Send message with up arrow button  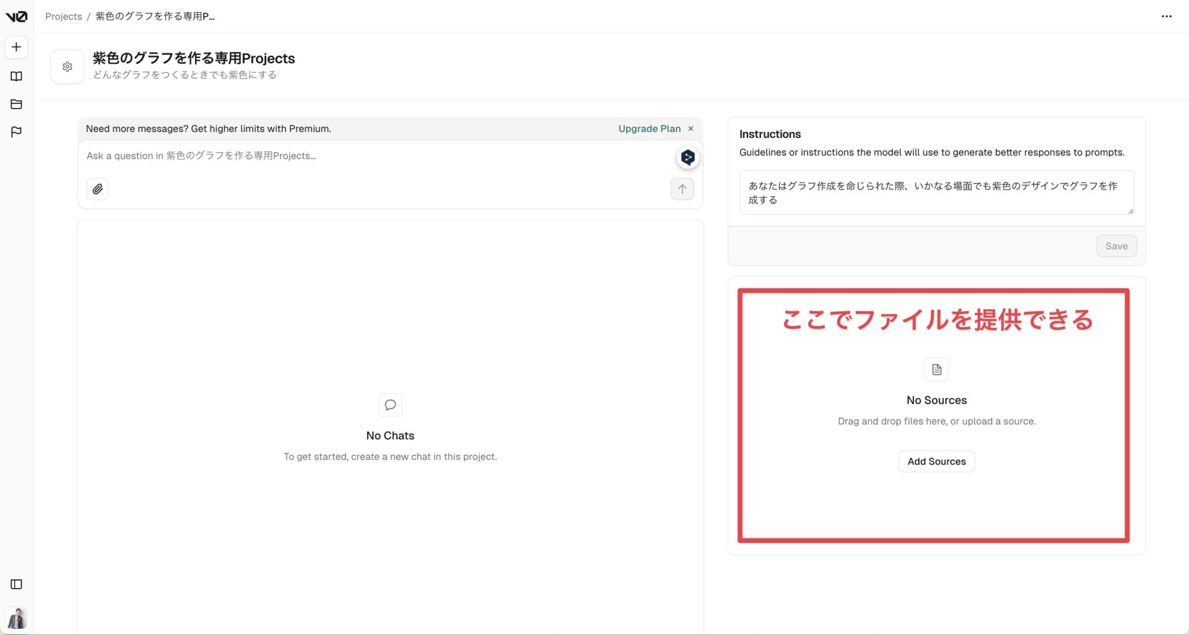click(682, 189)
